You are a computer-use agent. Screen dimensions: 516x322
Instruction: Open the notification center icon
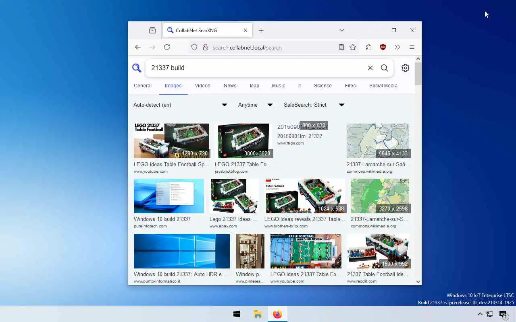coord(503,314)
